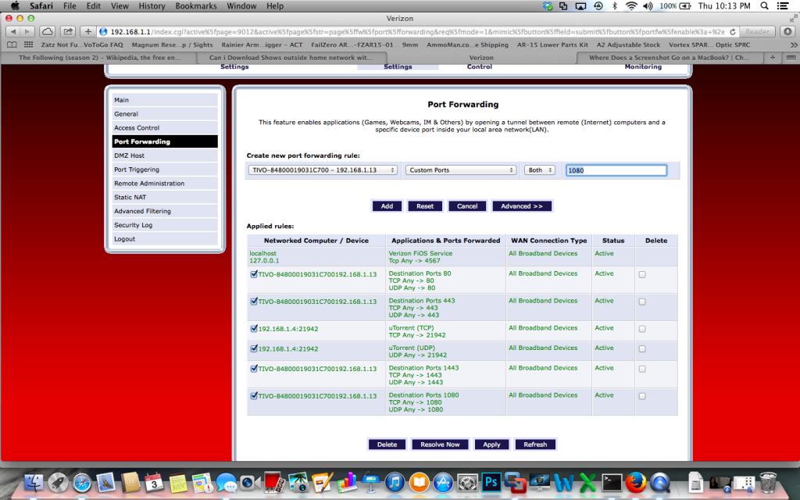Tick delete checkbox for Ports 1080 rule
This screenshot has width=800, height=500.
pos(642,396)
